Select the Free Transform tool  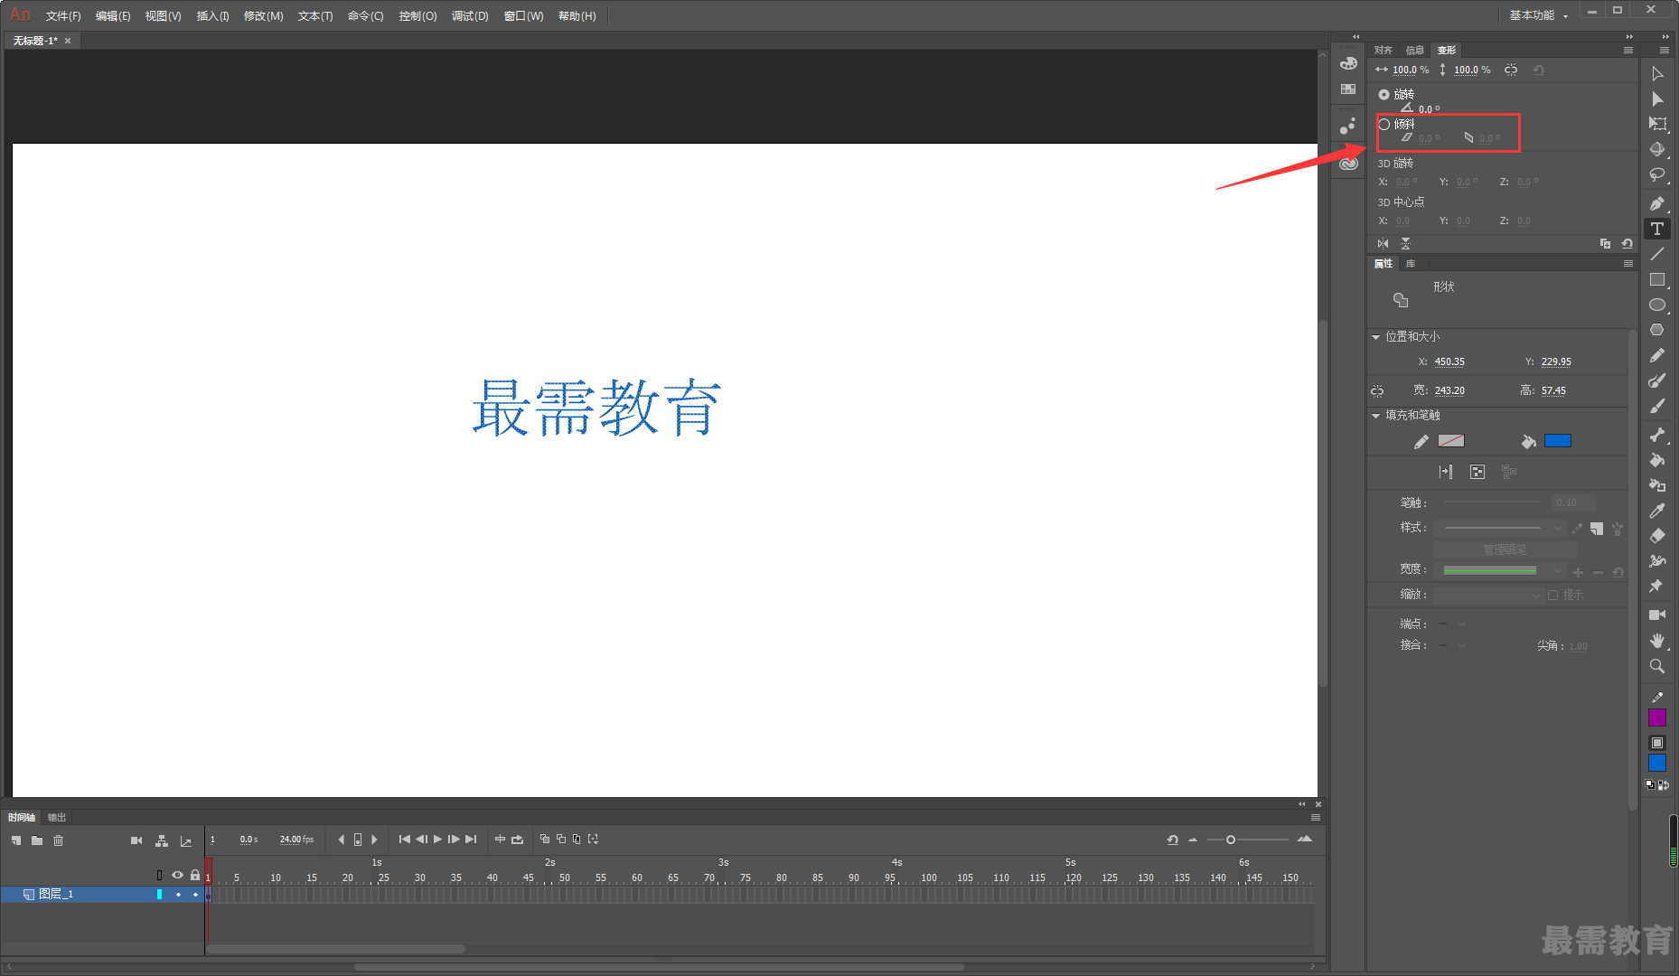(x=1657, y=125)
